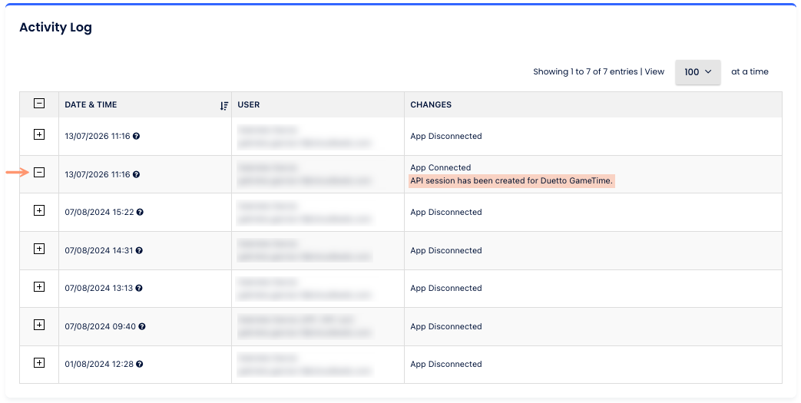Click help icon beside 07/08/2024 15:22
801x403 pixels.
point(140,212)
